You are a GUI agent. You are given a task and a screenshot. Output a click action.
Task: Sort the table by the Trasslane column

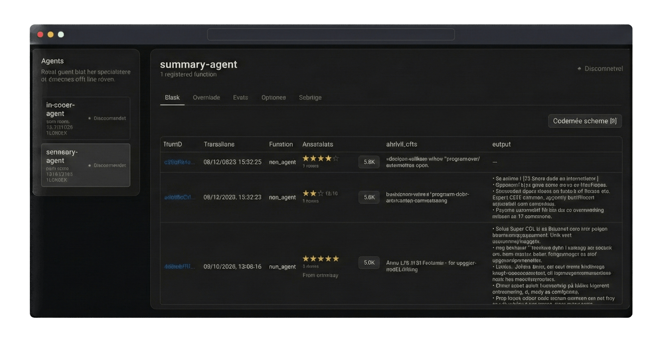[x=219, y=144]
